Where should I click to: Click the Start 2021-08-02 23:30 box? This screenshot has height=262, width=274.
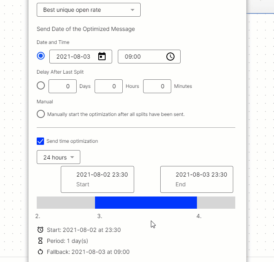(x=97, y=179)
